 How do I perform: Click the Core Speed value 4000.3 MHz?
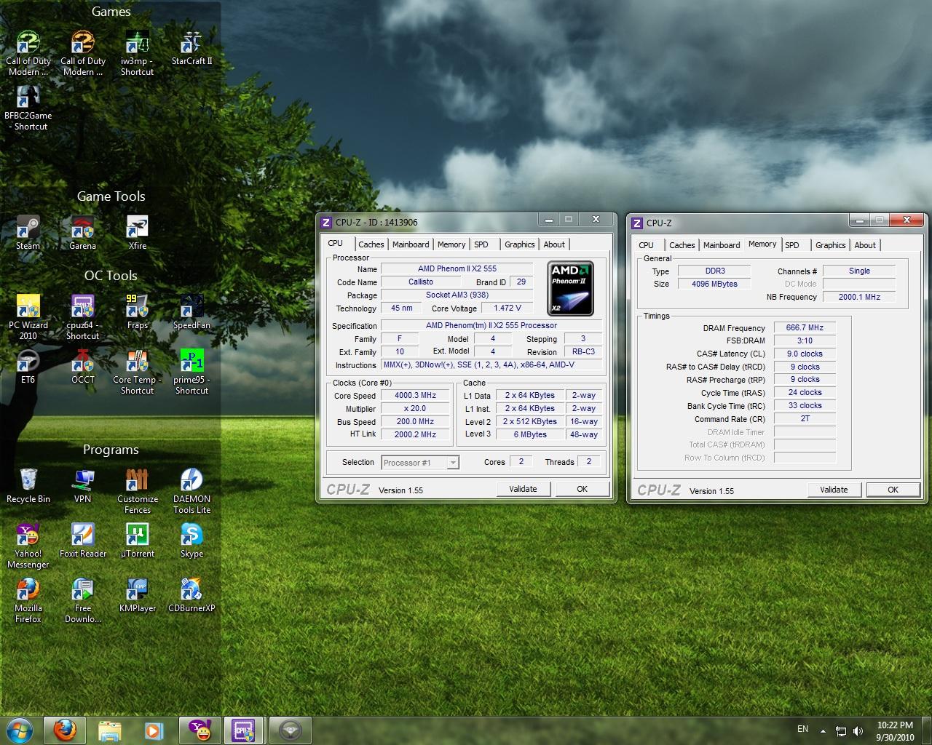point(415,396)
